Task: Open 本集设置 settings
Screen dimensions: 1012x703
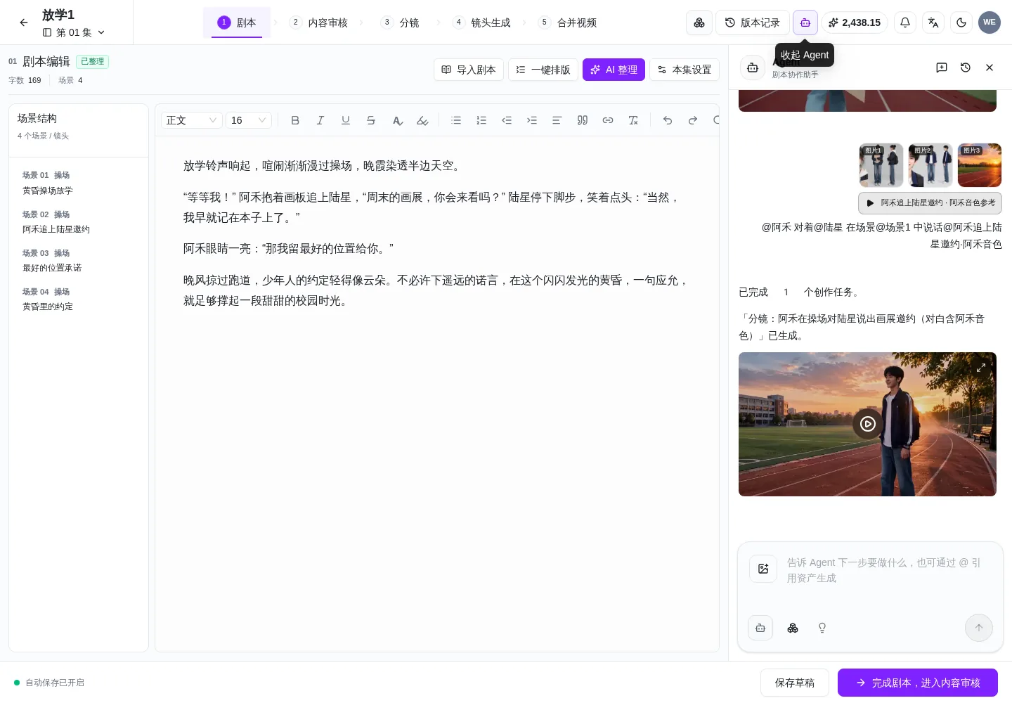Action: tap(685, 70)
